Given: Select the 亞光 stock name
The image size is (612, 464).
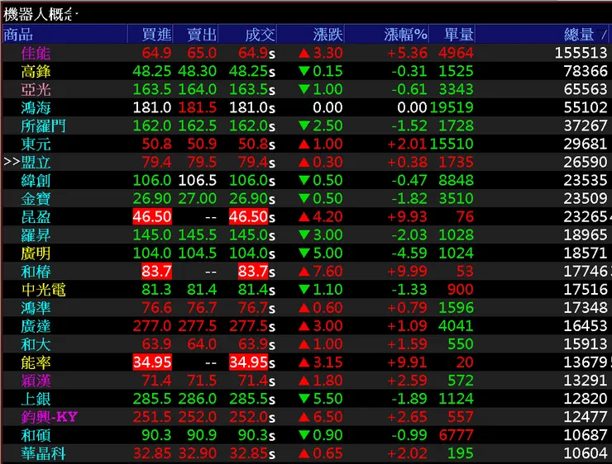Looking at the screenshot, I should (36, 89).
